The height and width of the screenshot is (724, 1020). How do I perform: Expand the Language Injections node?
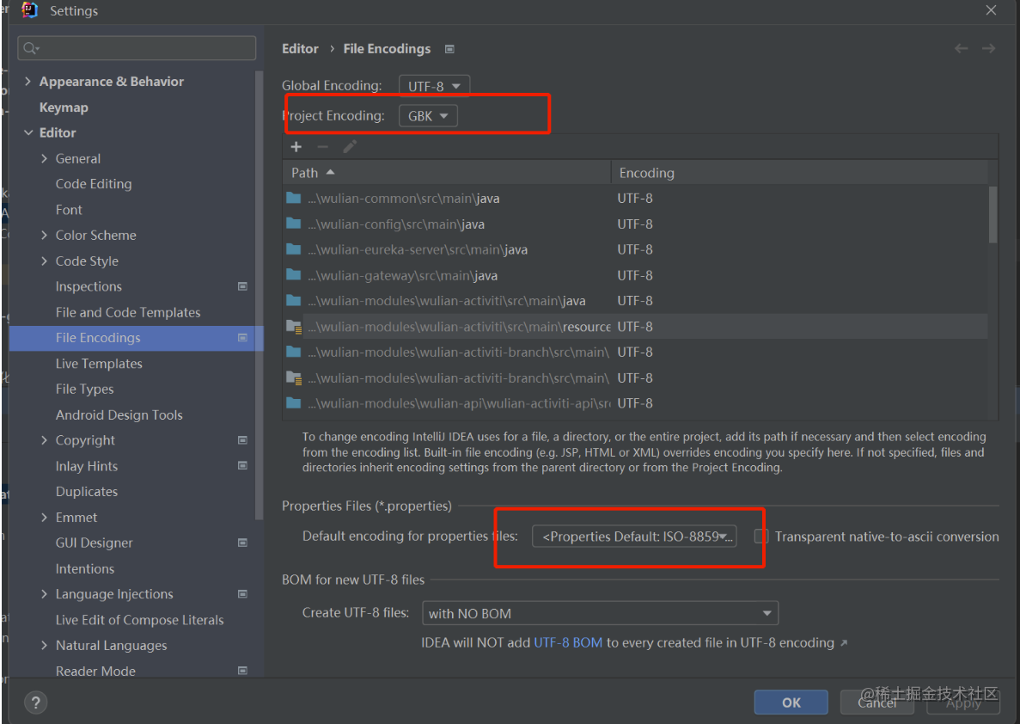(44, 594)
